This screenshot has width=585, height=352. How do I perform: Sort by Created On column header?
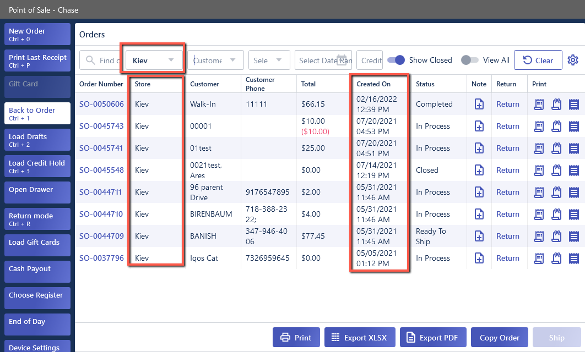pyautogui.click(x=373, y=84)
